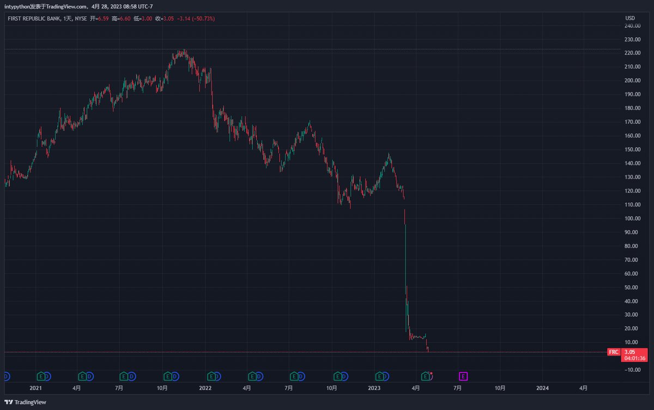Click the 2023 time axis label
The height and width of the screenshot is (410, 654).
[x=374, y=388]
